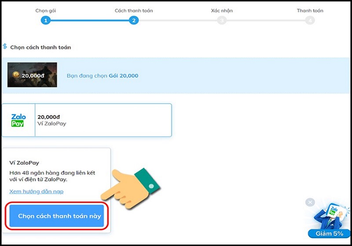
Task: Open the Xem hướng dẫn nạp link
Action: (37, 192)
